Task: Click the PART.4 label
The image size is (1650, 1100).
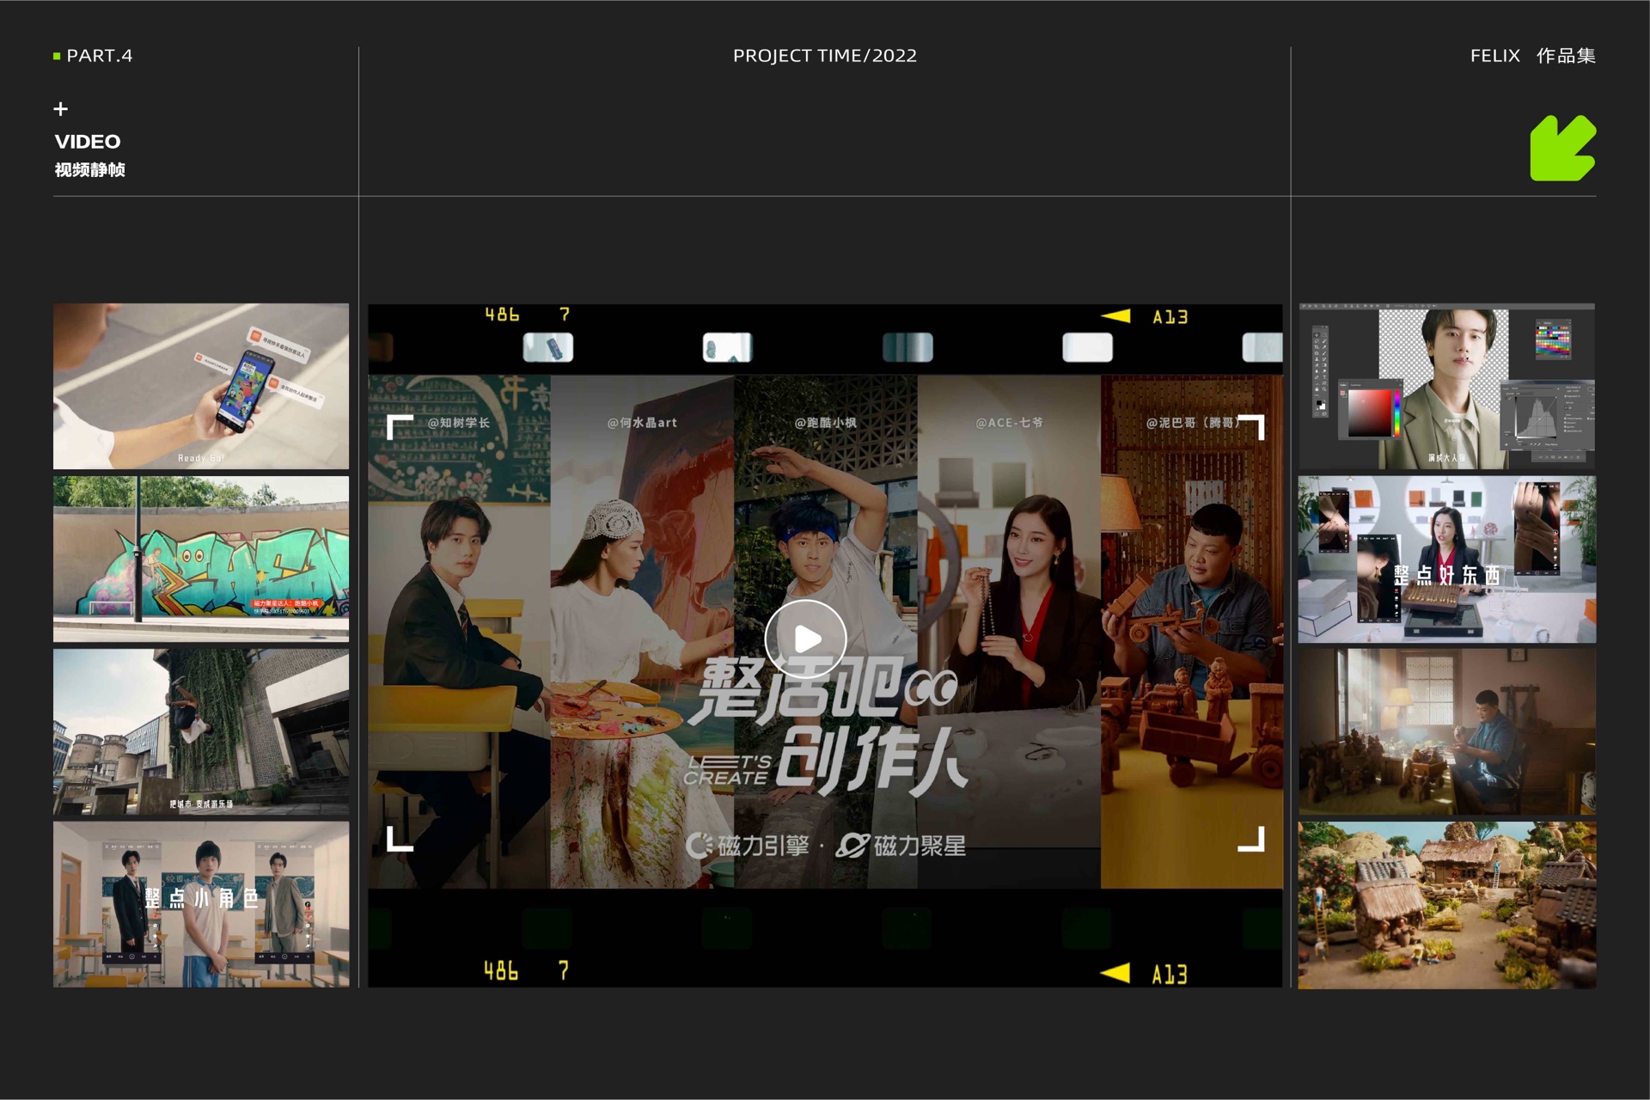Action: tap(100, 56)
